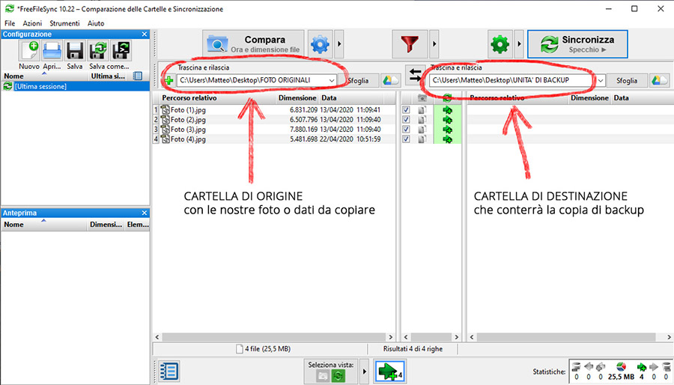Toggle the create-right files view filter button
Image resolution: width=674 pixels, height=385 pixels.
point(389,371)
